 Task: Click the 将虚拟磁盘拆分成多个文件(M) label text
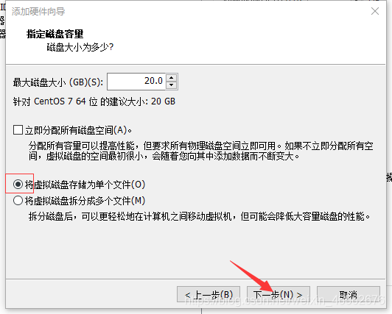[x=85, y=201]
